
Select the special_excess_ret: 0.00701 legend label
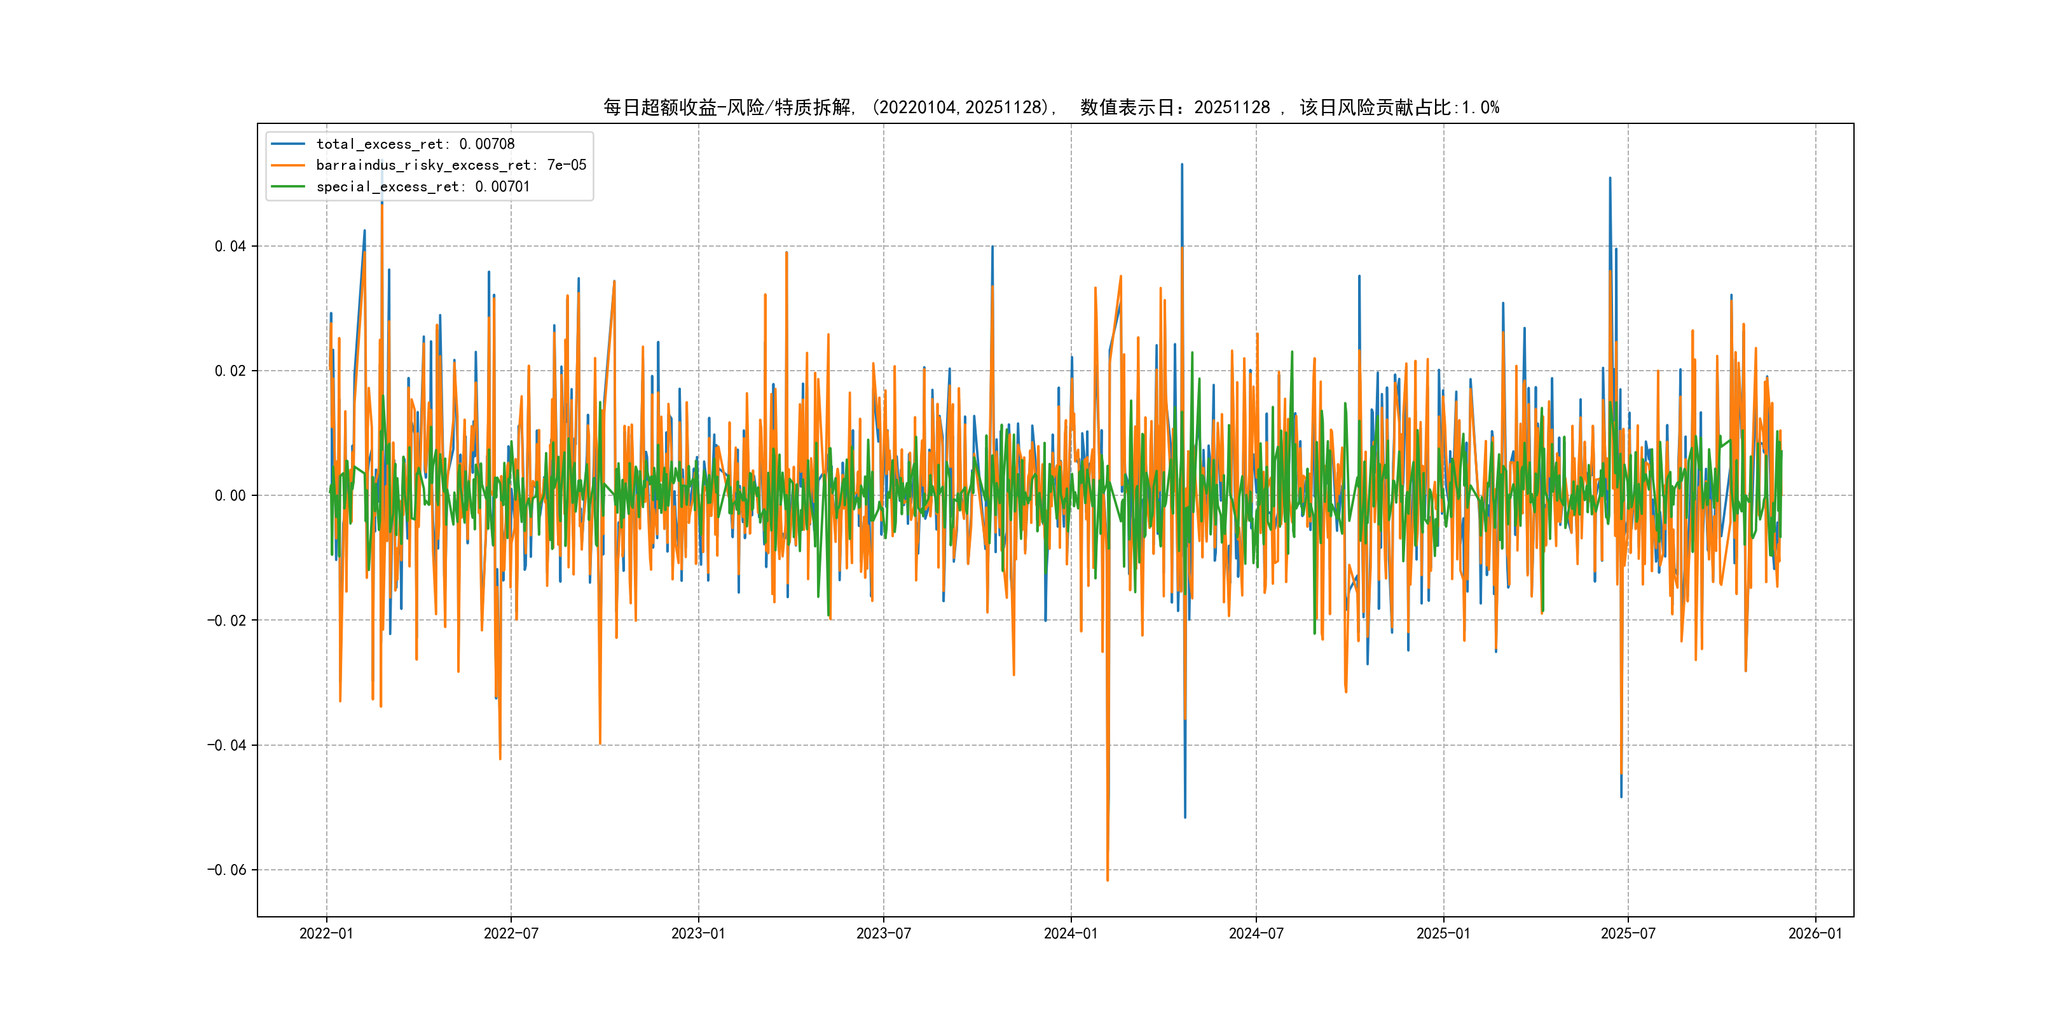coord(423,186)
